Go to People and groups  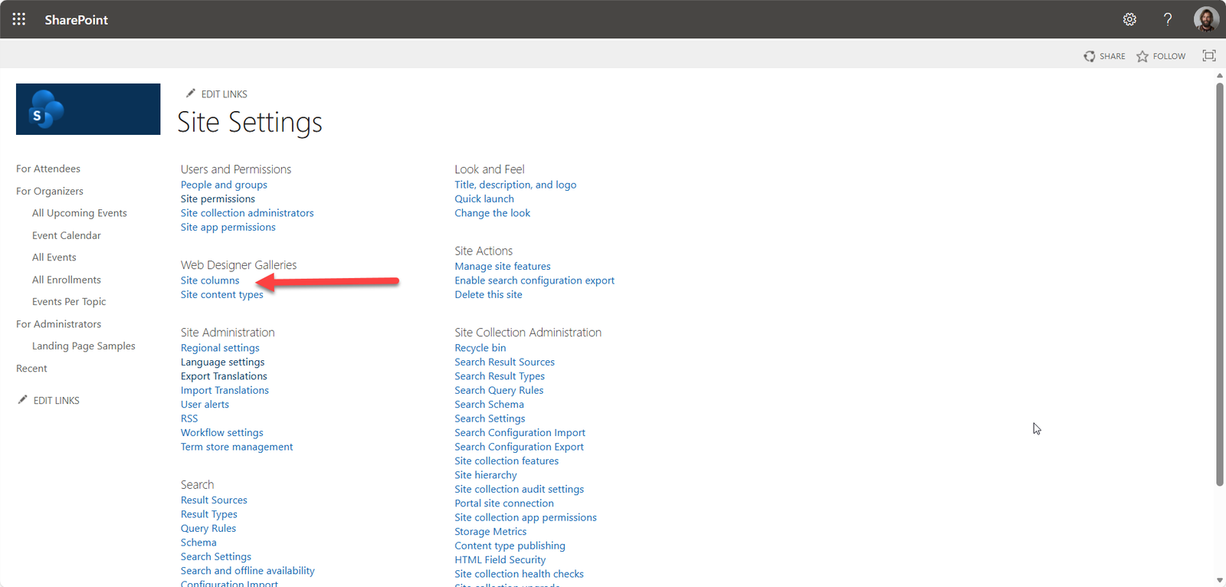tap(224, 185)
